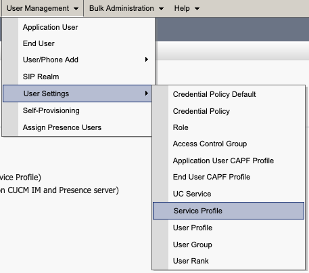Choose UC Service submenu item
The height and width of the screenshot is (273, 309).
tap(229, 194)
